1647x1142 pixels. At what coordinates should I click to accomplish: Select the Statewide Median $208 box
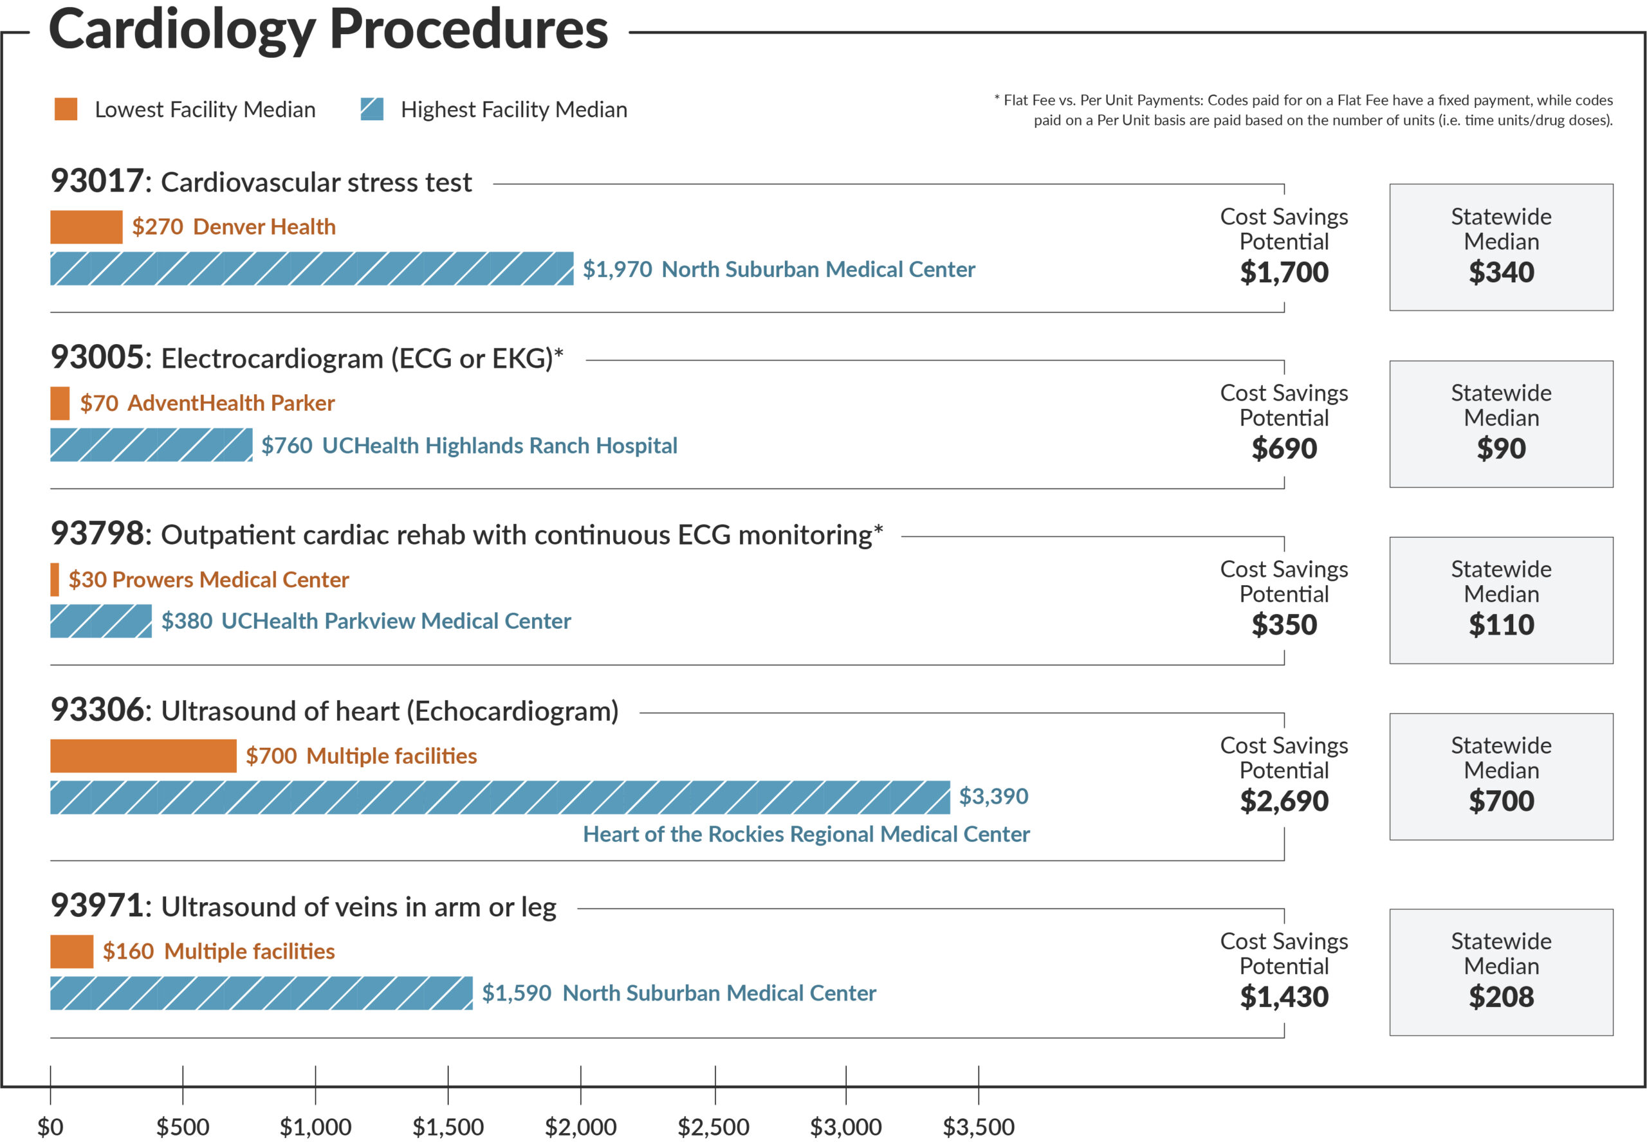pos(1500,972)
